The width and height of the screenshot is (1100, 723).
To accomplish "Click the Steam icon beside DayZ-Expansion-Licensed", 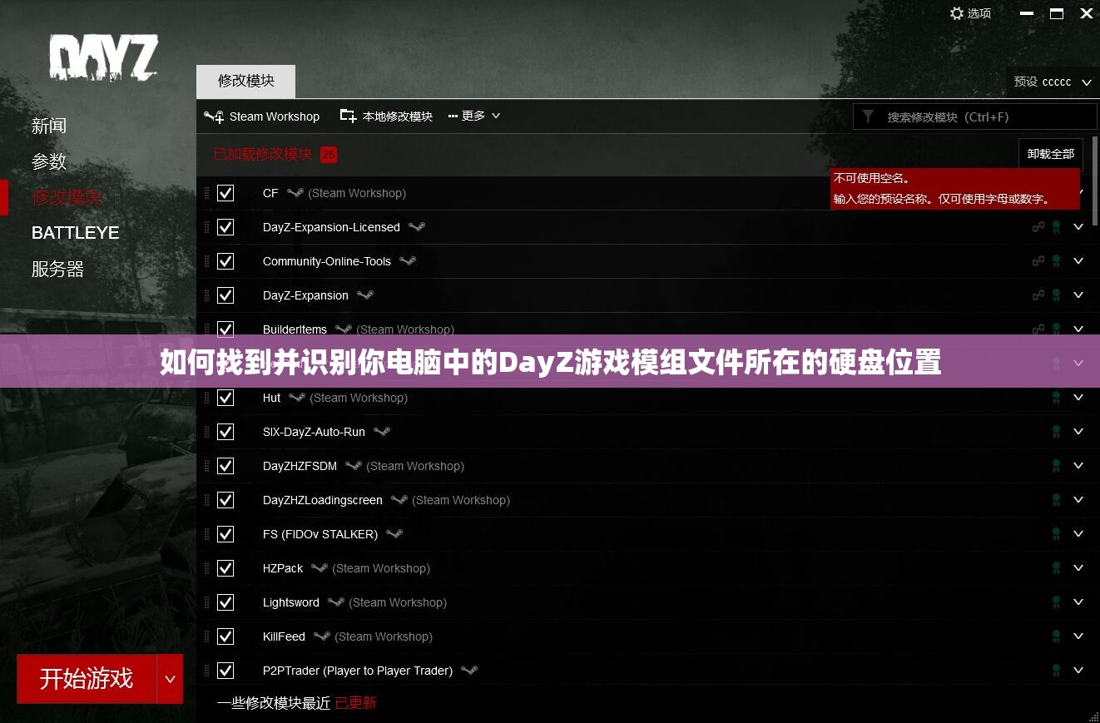I will 417,227.
